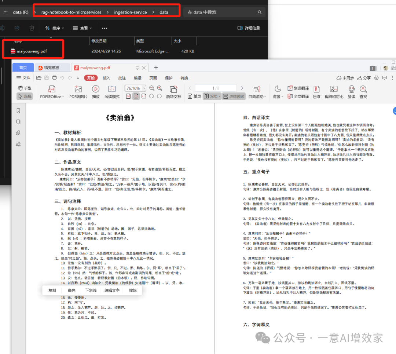Viewport: 396px width, 354px height.
Task: Switch to the 批注 annotation ribbon tab
Action: [x=122, y=78]
